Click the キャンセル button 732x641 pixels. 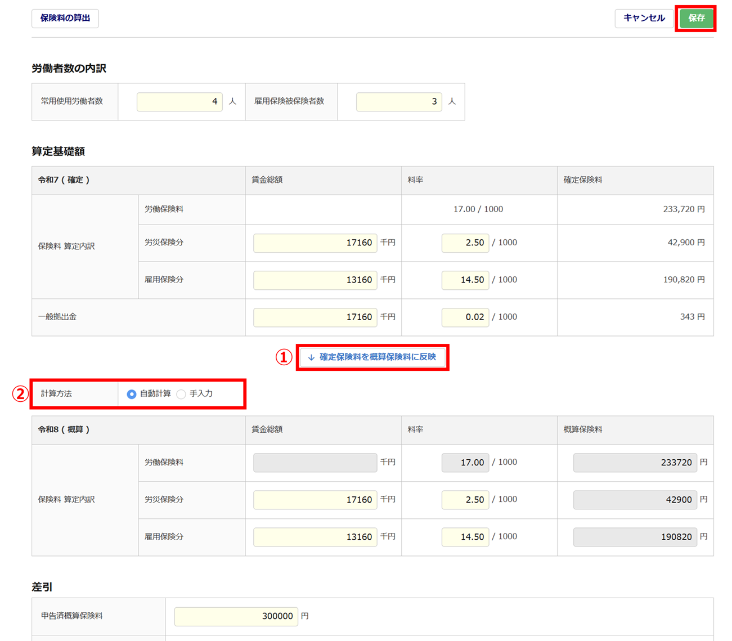(644, 18)
